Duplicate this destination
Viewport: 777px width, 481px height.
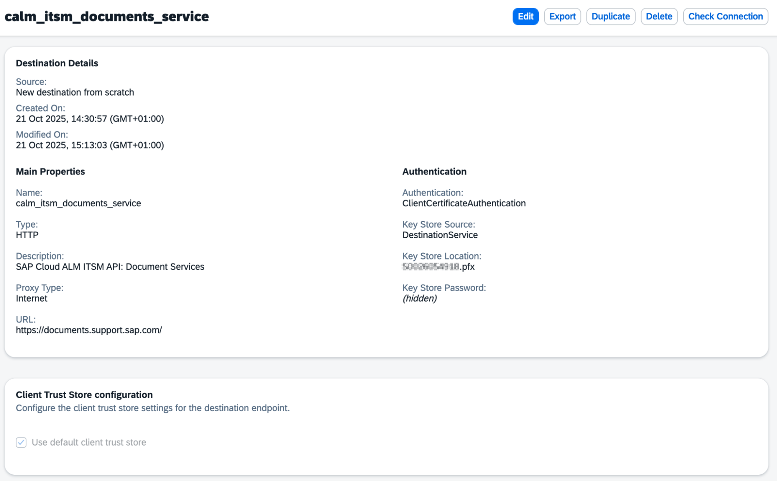[610, 16]
